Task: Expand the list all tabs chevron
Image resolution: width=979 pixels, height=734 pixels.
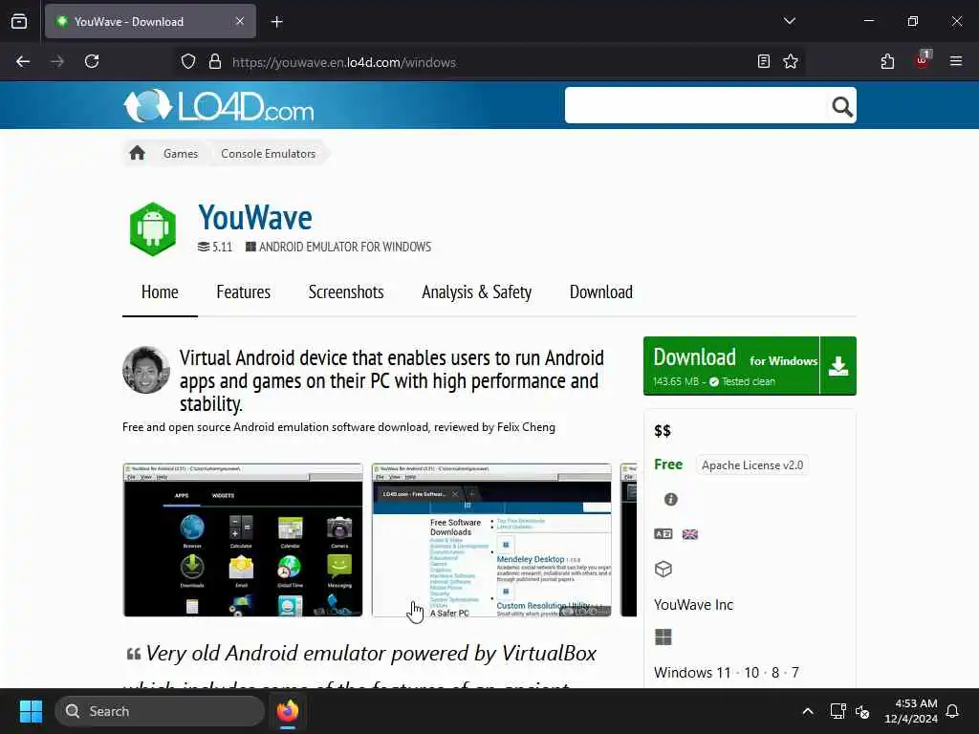Action: pos(789,21)
